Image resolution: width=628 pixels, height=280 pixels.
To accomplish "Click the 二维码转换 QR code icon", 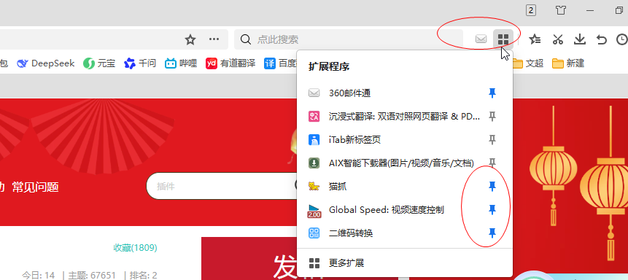I will pos(314,233).
